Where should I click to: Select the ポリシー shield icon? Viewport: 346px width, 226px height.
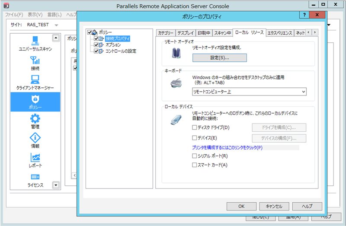pos(35,99)
